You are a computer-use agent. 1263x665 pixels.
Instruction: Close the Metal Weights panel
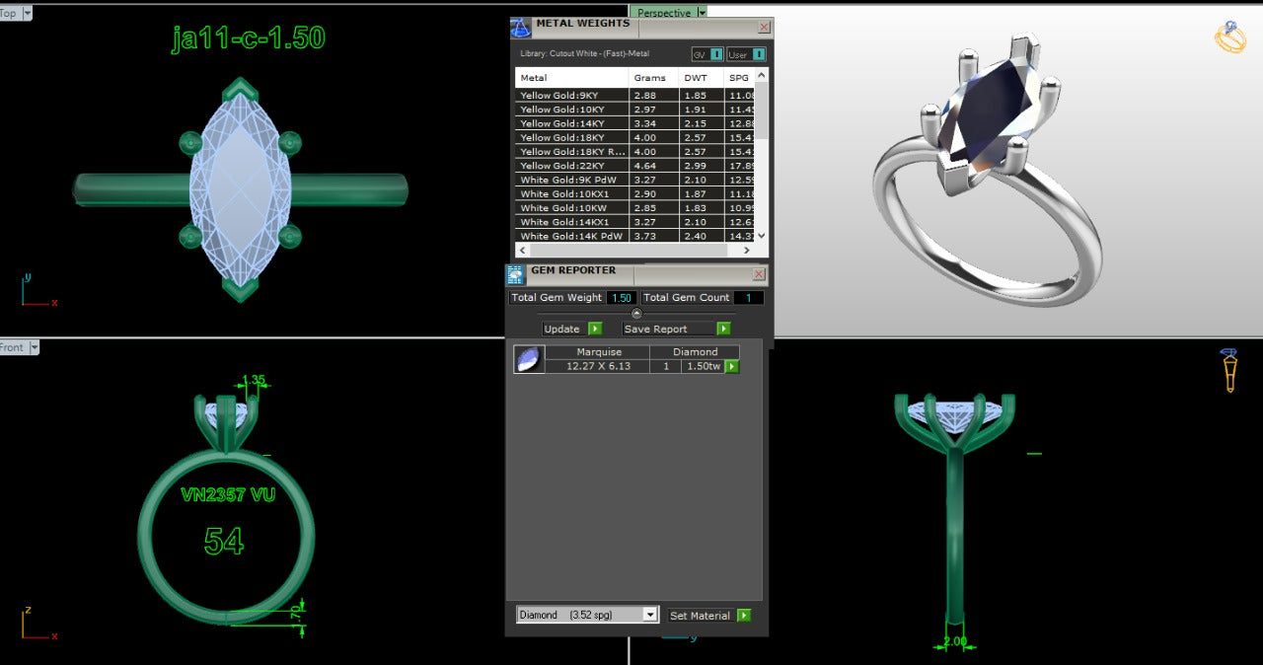[763, 28]
